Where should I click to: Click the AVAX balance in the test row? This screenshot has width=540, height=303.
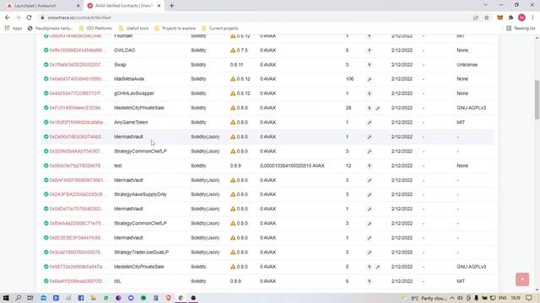pos(292,166)
